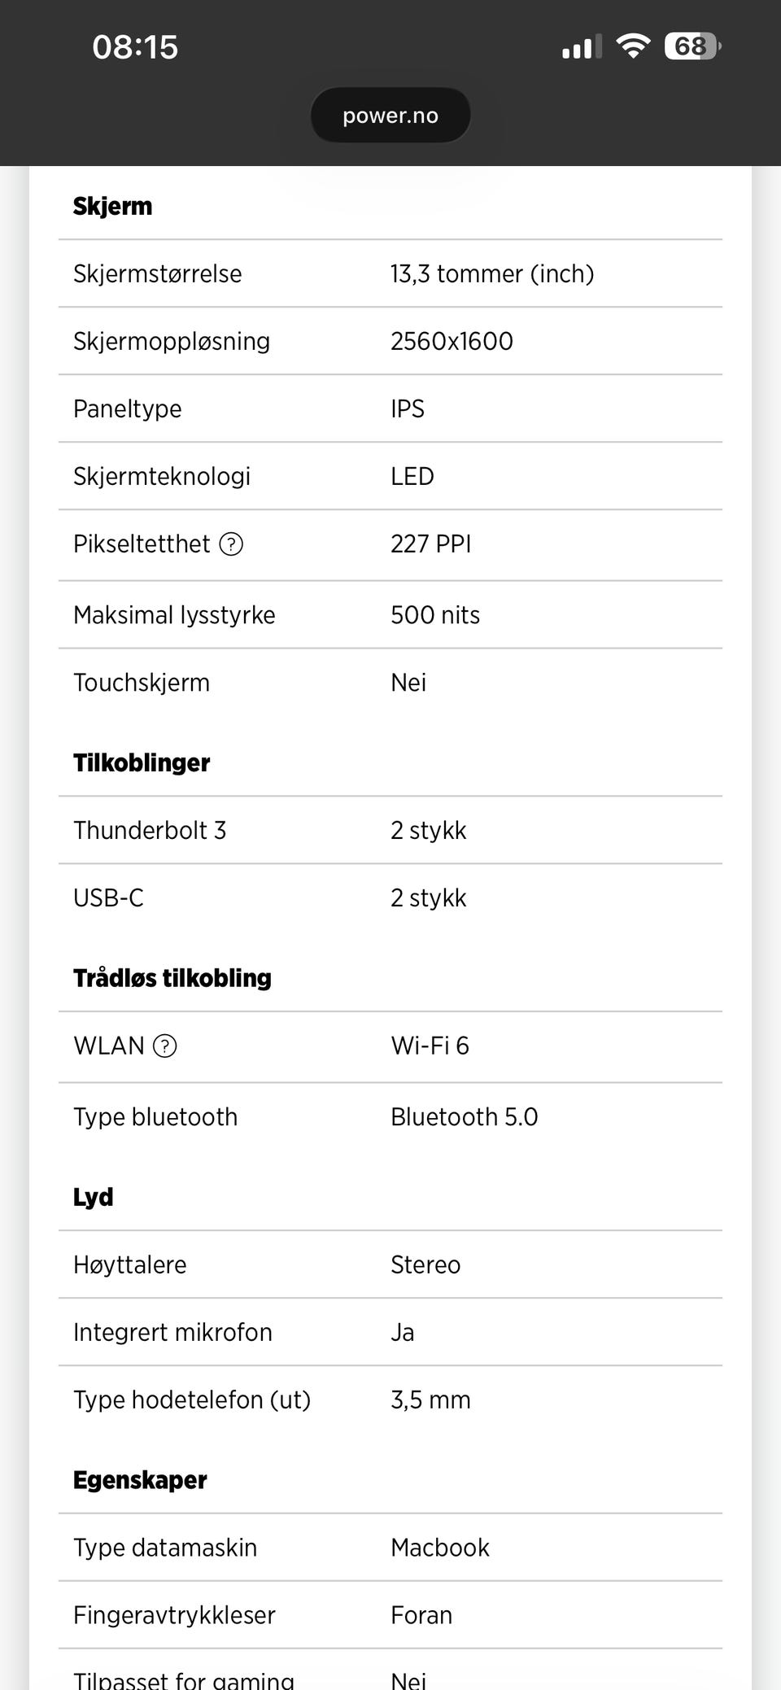Select the Macbook type value

pos(440,1547)
